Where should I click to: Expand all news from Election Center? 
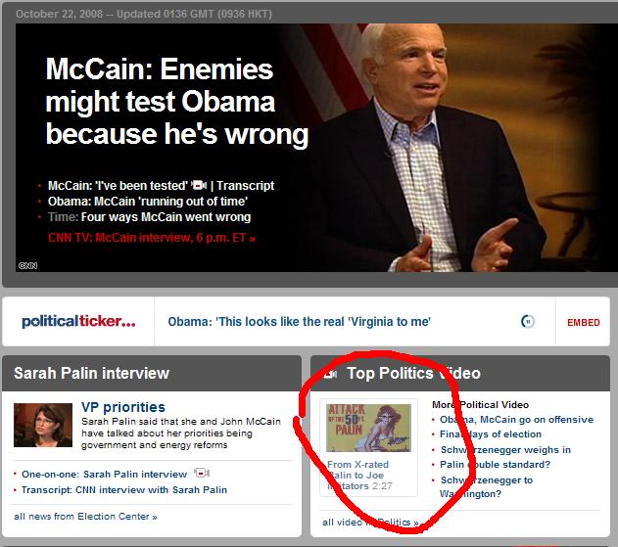coord(85,517)
